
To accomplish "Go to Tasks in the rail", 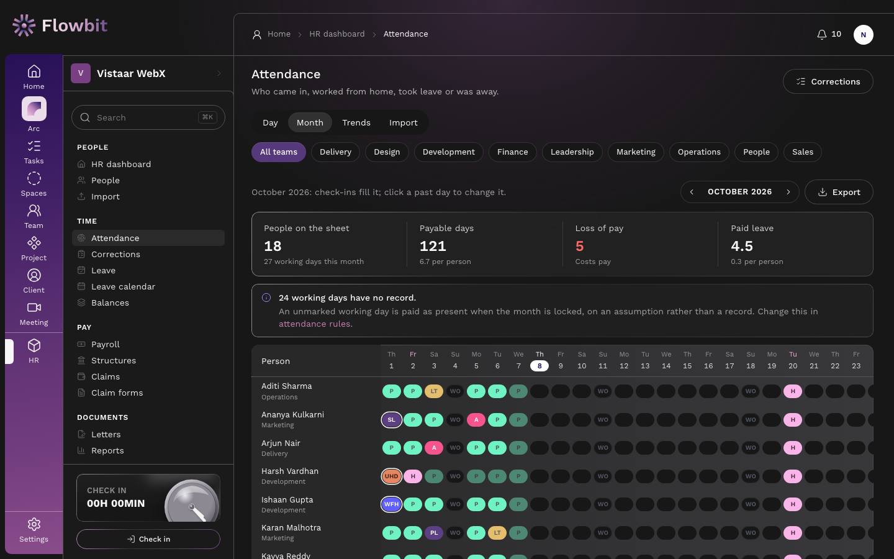I will 34,152.
